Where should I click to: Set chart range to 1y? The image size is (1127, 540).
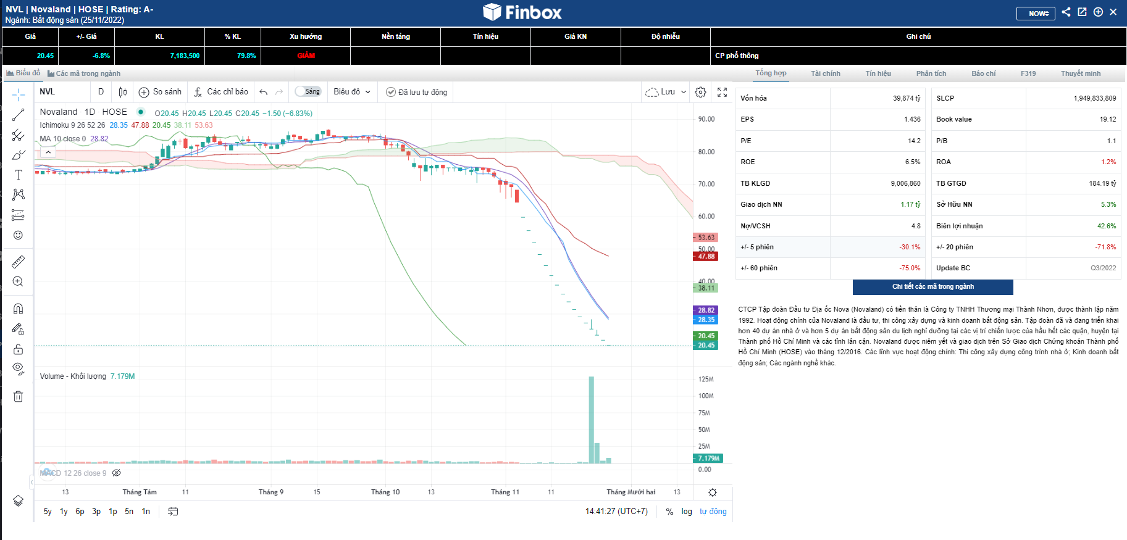(x=64, y=512)
